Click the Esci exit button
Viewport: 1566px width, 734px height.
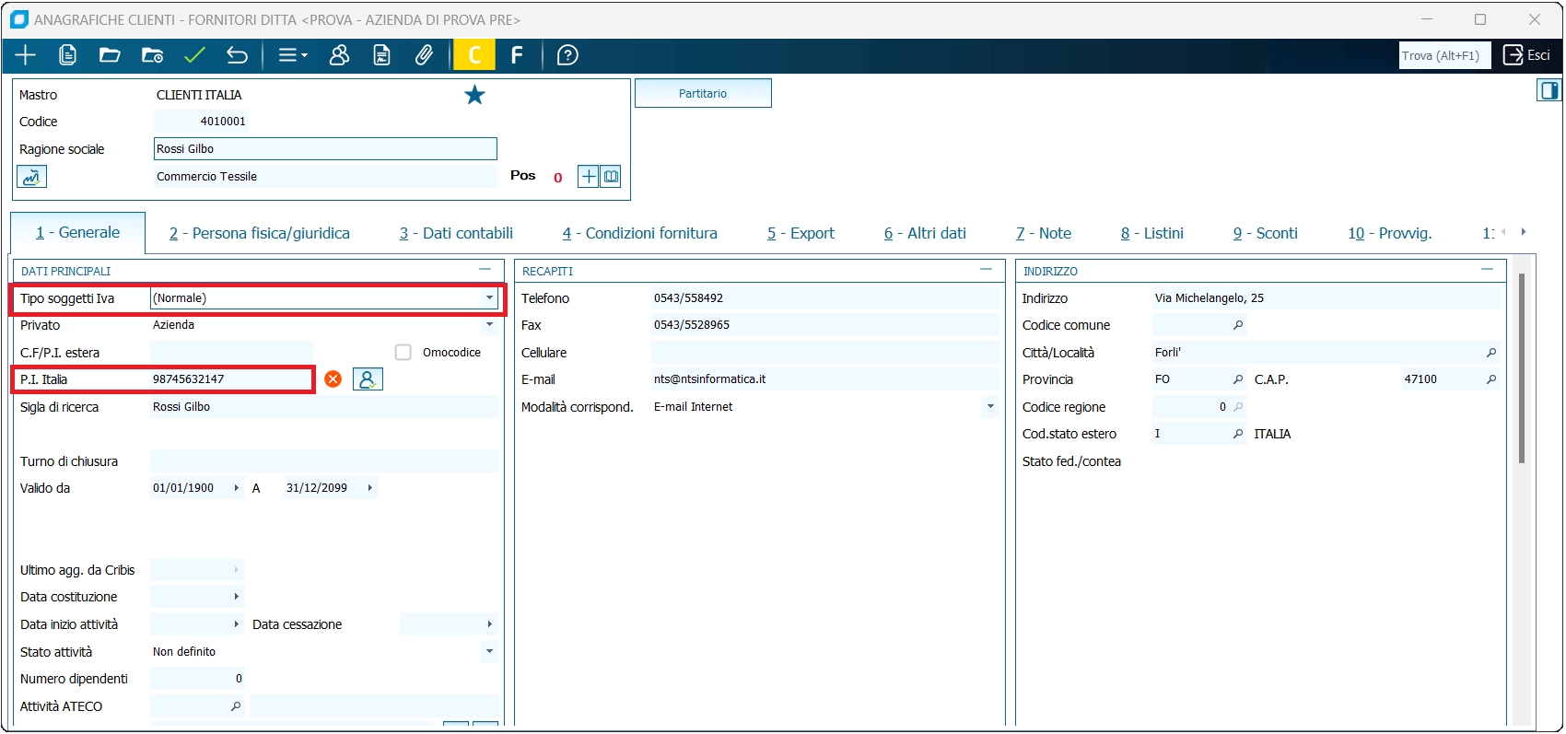pyautogui.click(x=1526, y=55)
